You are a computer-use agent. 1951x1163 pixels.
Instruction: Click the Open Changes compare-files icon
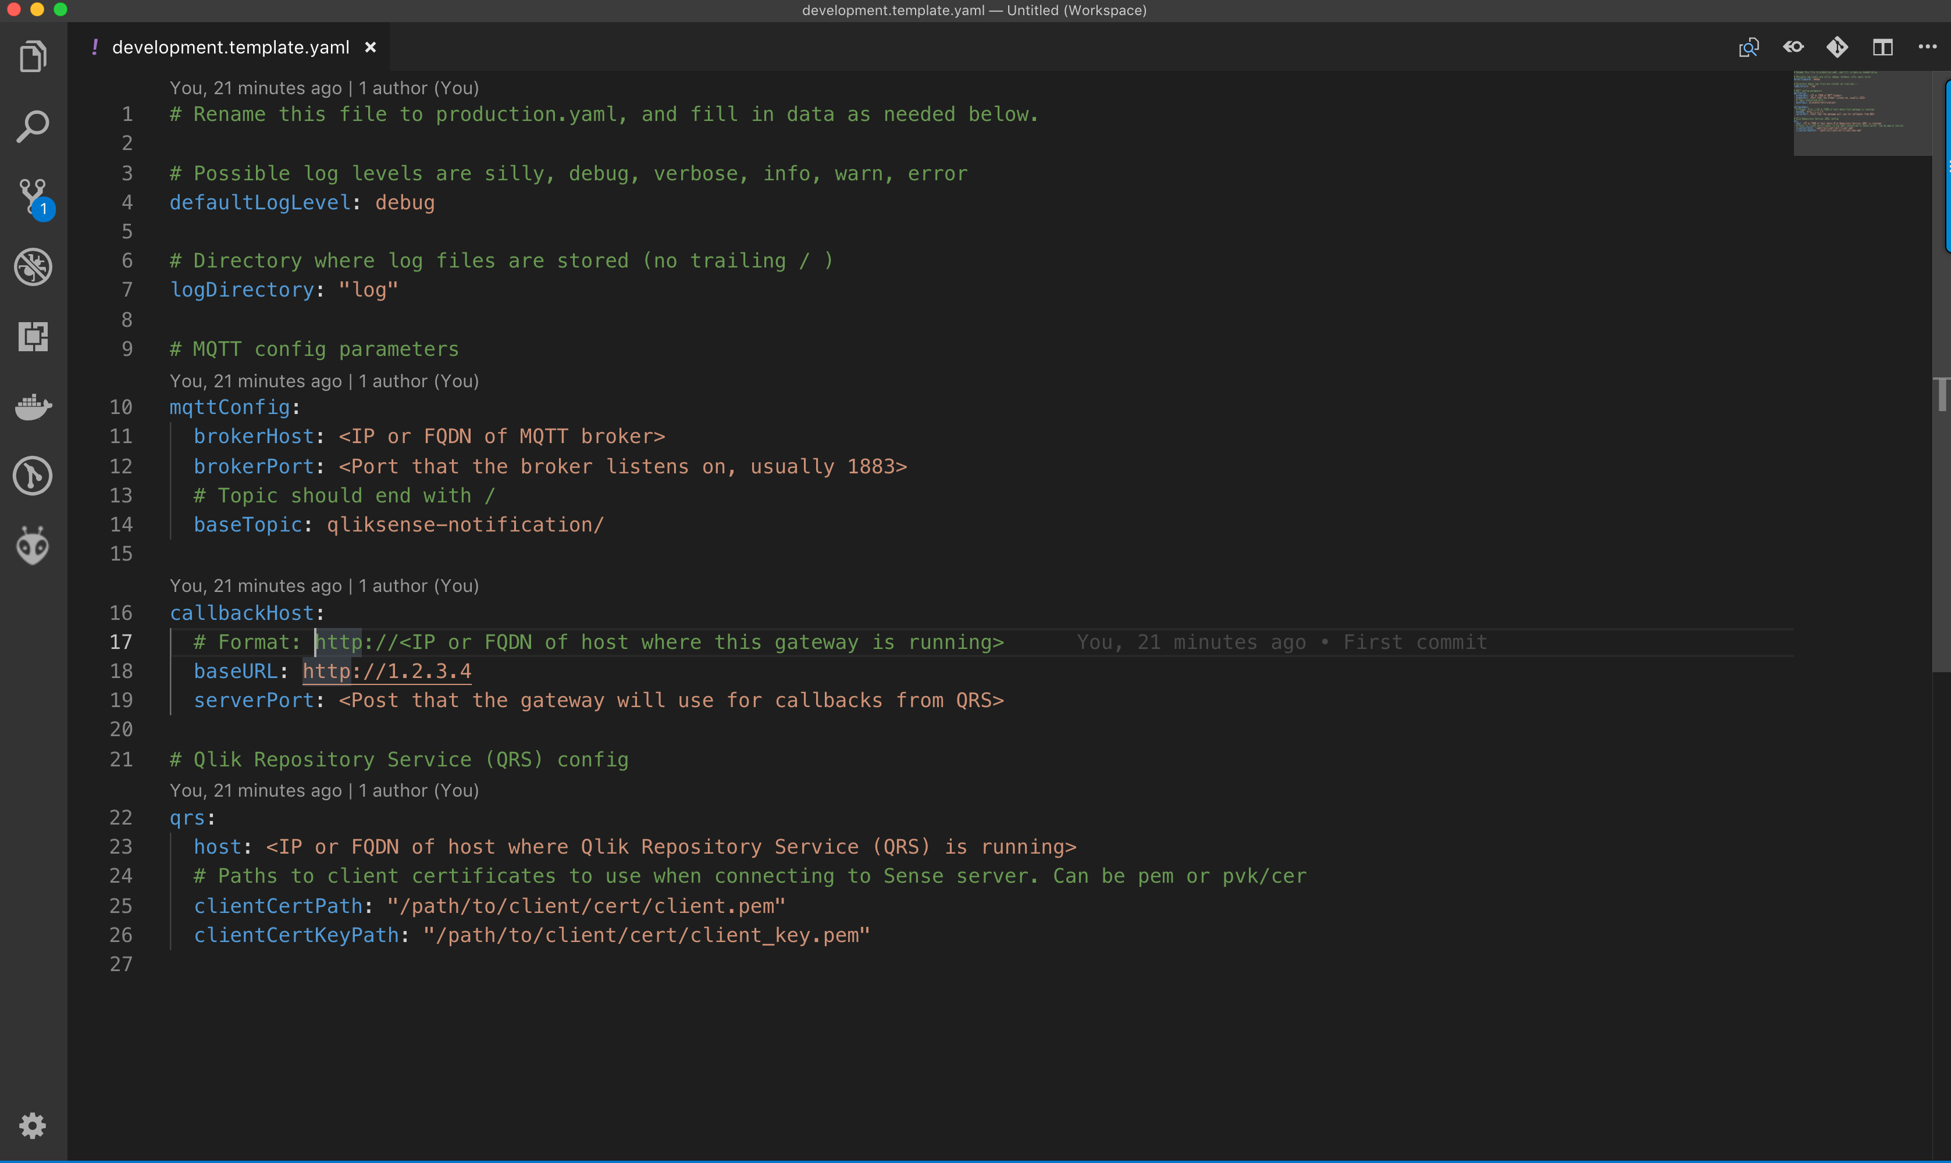[1749, 48]
